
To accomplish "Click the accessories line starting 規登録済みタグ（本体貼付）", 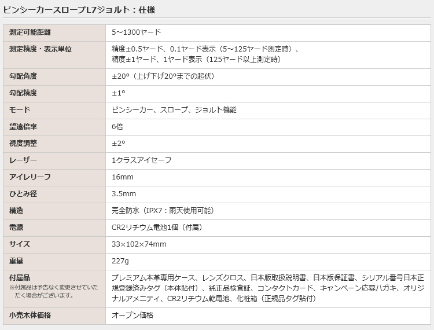I will tap(268, 288).
